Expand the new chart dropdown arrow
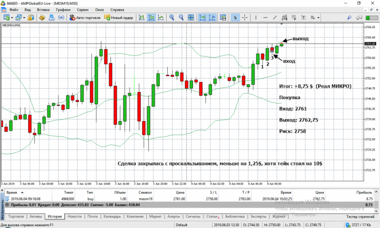380x228 pixels. tap(12, 18)
